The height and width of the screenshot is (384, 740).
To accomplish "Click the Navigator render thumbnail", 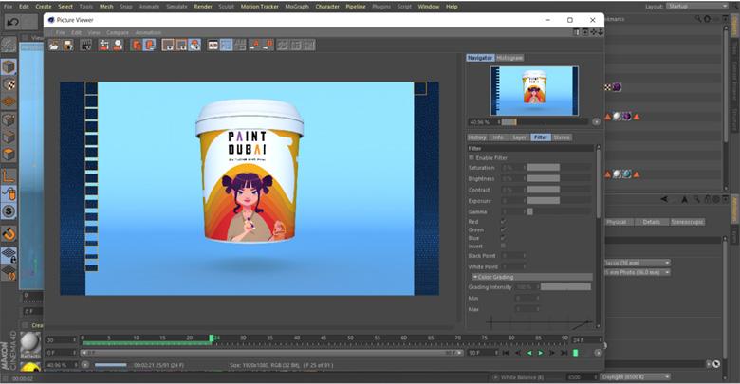I will point(534,91).
